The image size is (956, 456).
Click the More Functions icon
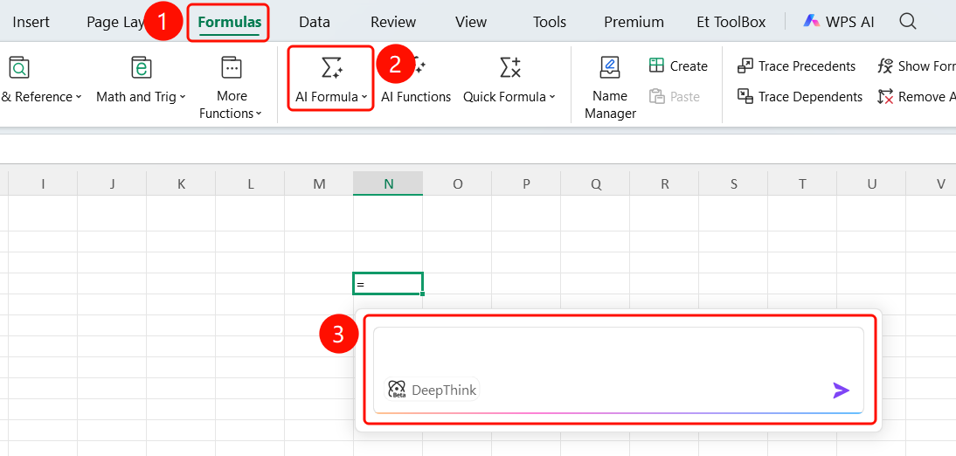[x=232, y=67]
